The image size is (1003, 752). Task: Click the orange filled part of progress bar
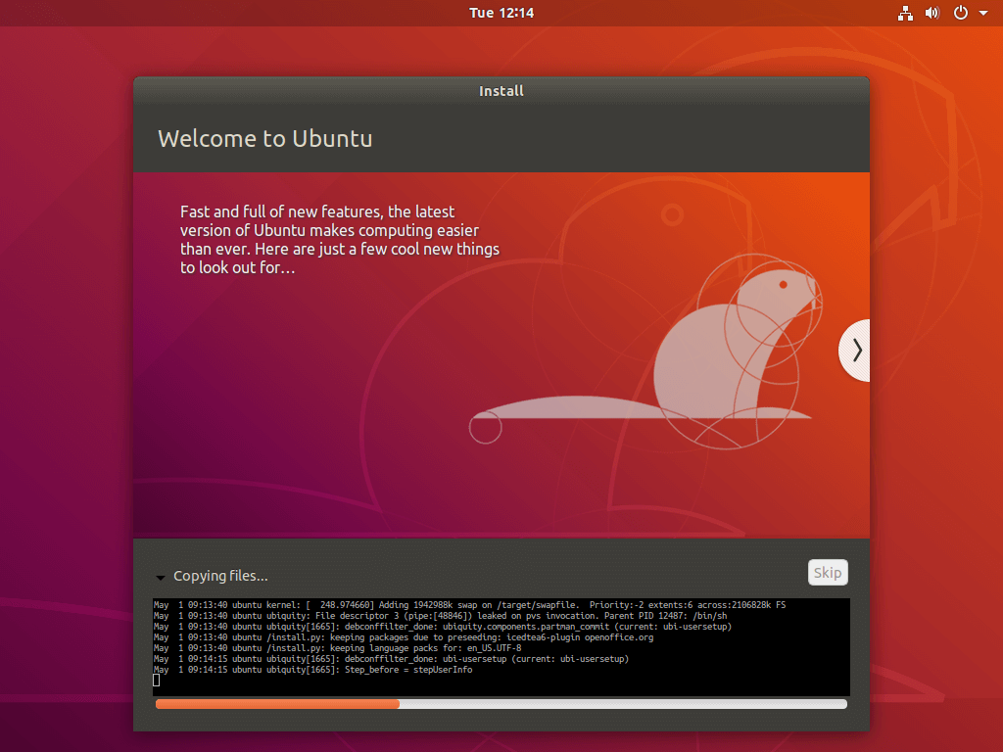point(277,703)
